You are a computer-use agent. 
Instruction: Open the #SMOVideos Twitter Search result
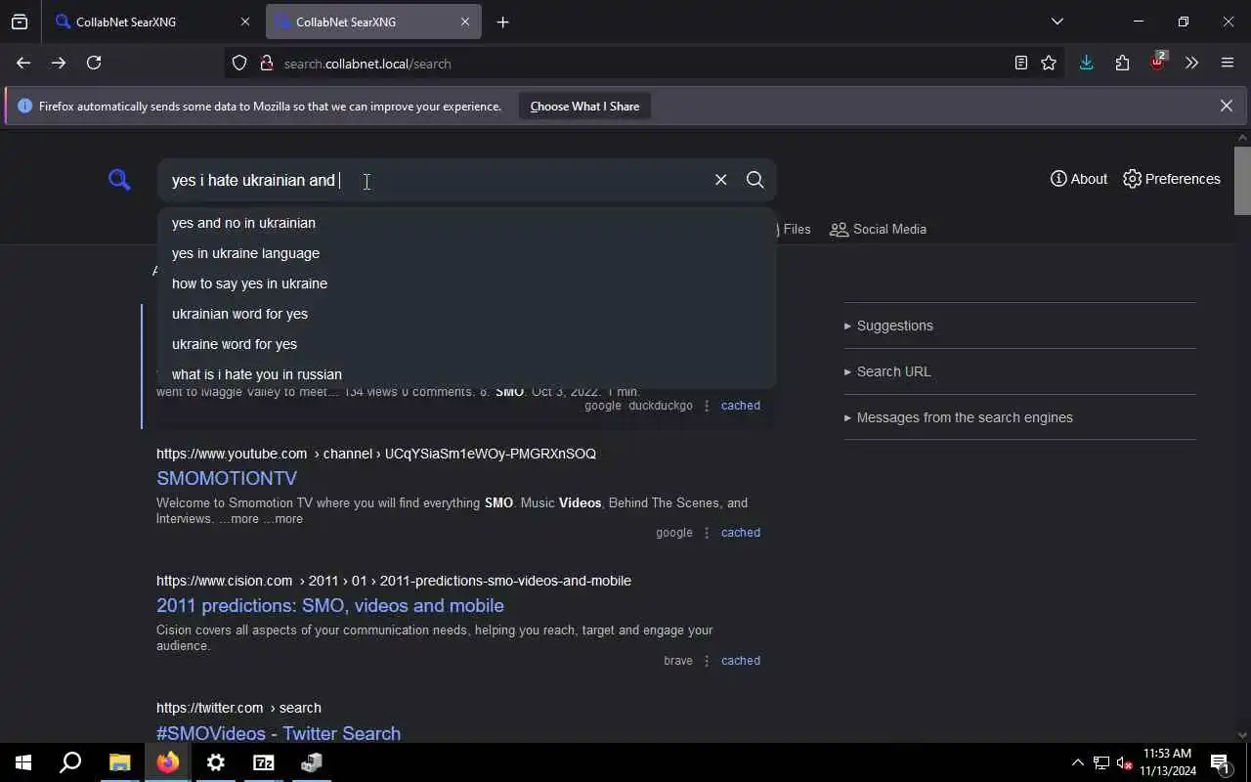click(279, 733)
